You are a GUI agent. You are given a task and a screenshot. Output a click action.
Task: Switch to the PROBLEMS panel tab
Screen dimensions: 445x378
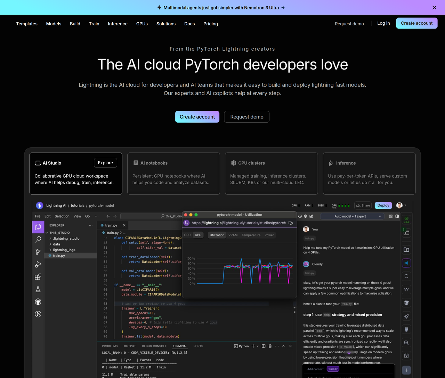tap(110, 346)
